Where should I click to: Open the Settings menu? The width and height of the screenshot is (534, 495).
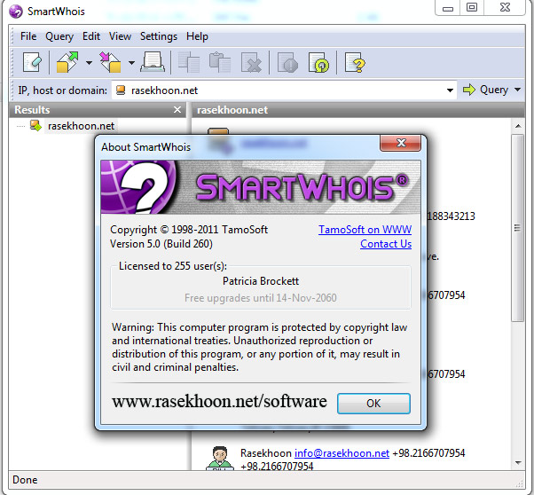pyautogui.click(x=159, y=36)
